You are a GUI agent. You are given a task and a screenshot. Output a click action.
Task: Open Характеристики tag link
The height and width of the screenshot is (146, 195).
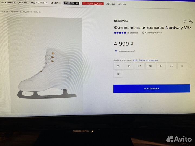click(152, 33)
